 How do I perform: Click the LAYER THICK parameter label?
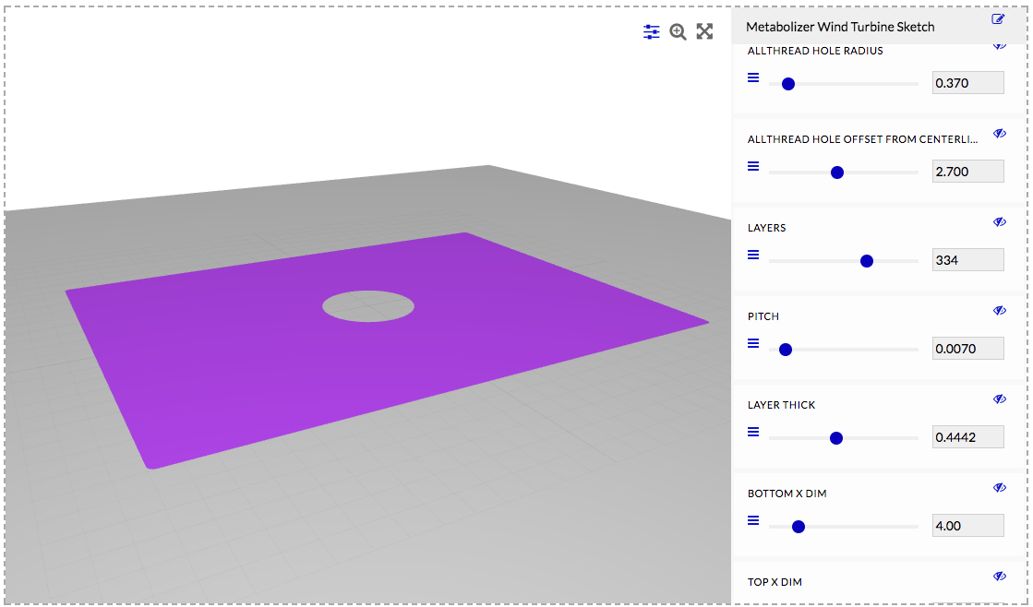coord(781,405)
